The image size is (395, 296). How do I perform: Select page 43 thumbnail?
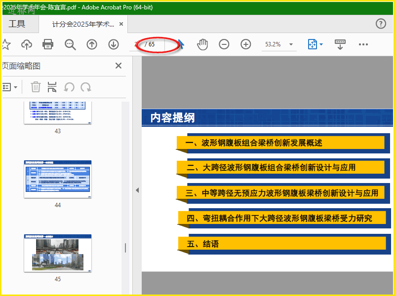pyautogui.click(x=58, y=113)
